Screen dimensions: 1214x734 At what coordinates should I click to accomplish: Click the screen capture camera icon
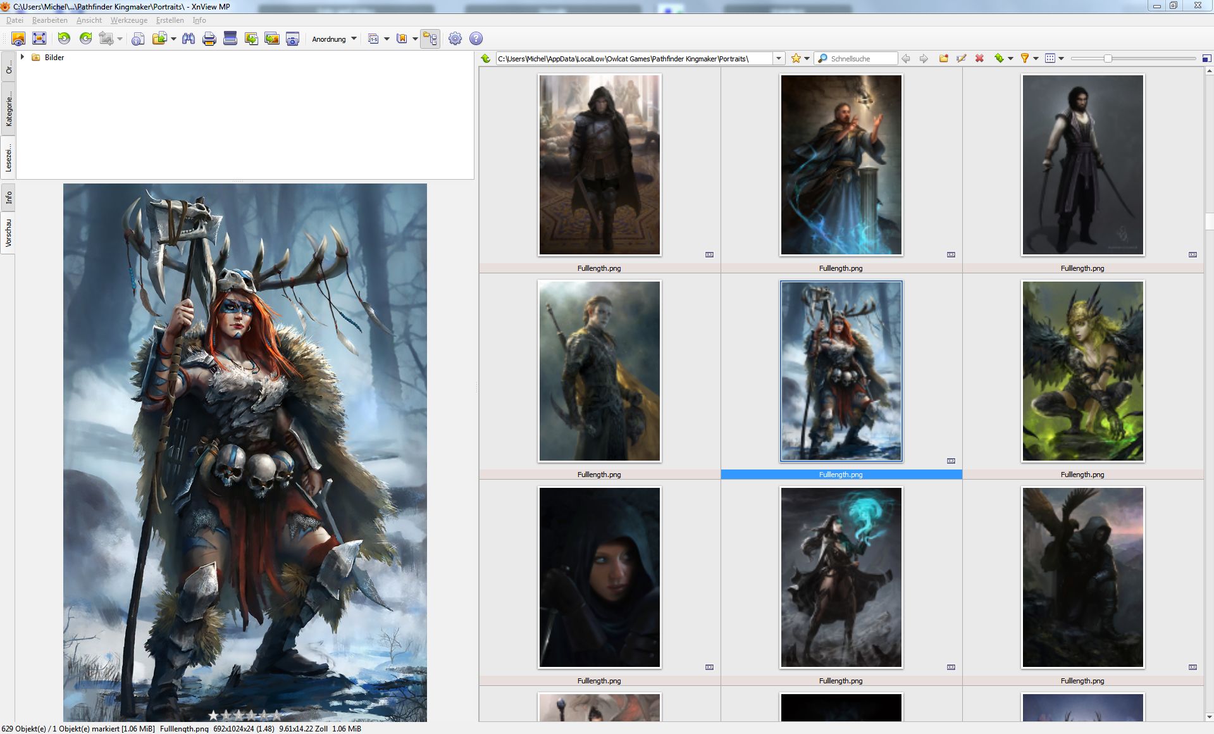[292, 39]
